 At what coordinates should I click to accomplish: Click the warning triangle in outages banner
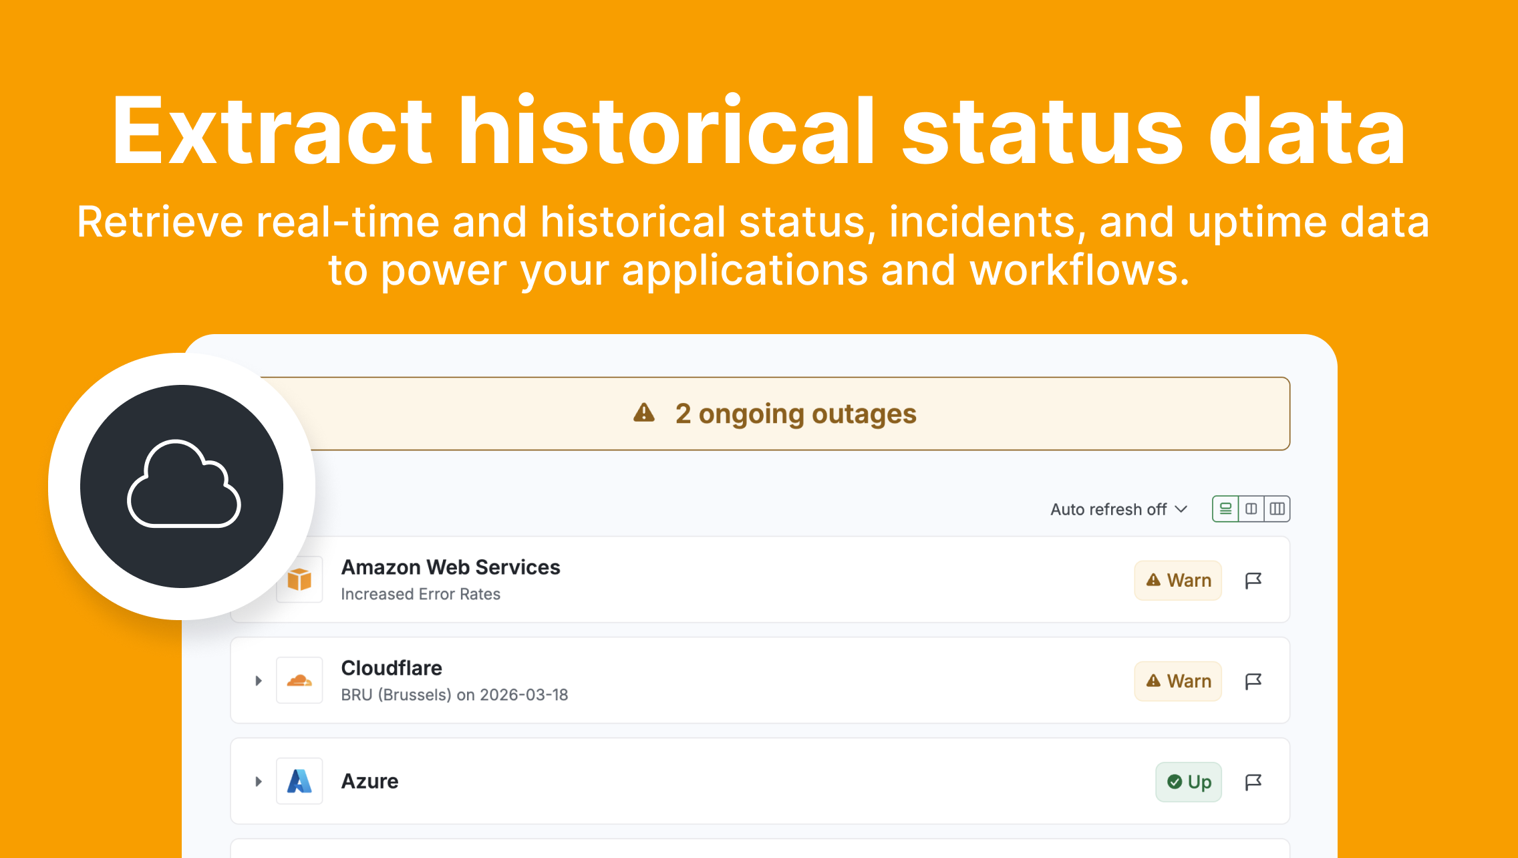tap(643, 413)
